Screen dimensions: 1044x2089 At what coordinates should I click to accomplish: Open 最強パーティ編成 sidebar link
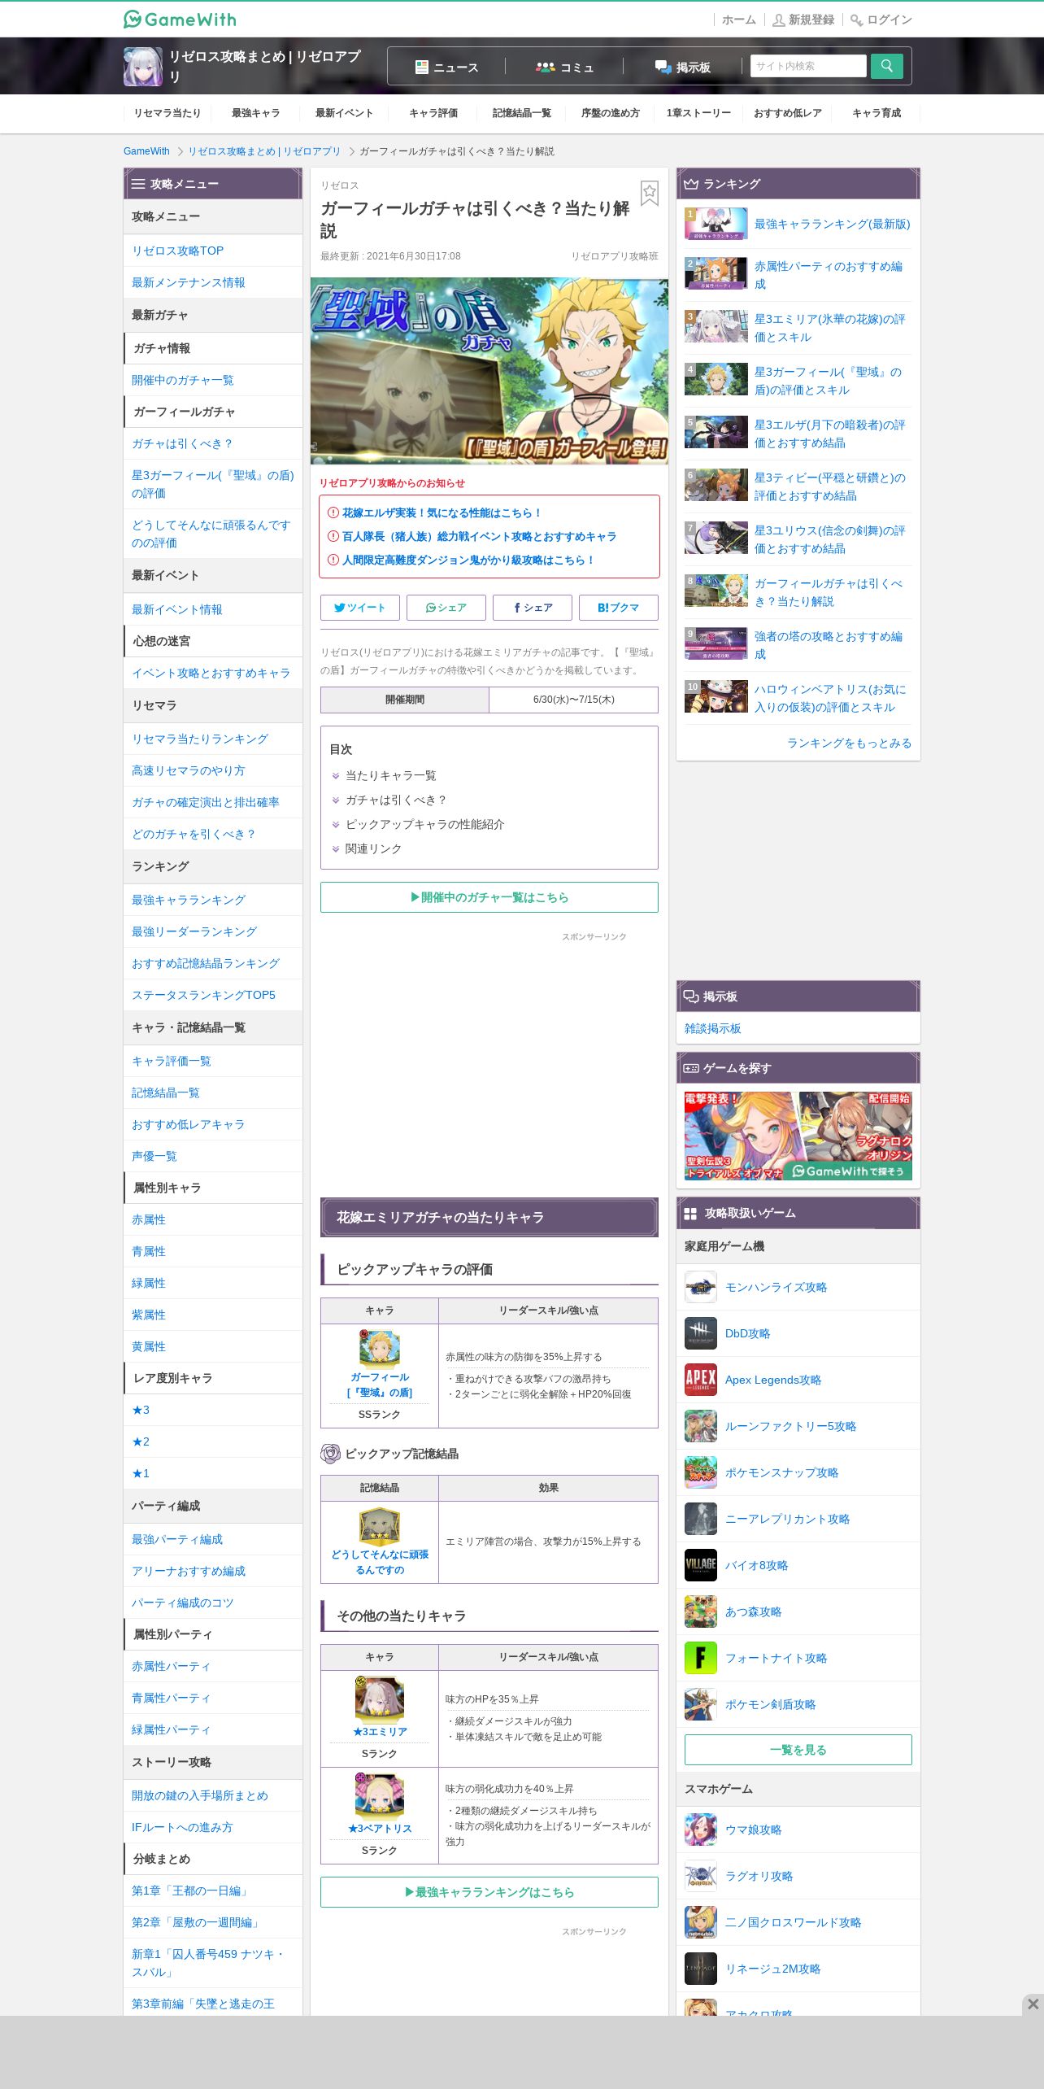pos(177,1539)
